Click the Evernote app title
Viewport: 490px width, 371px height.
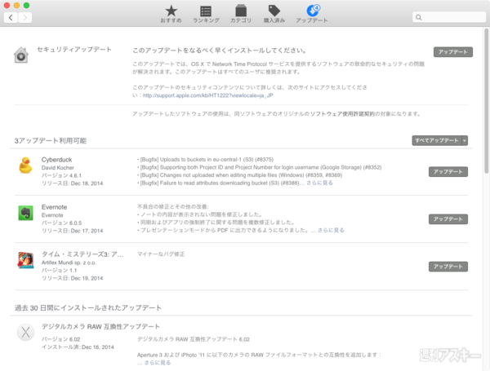54,207
